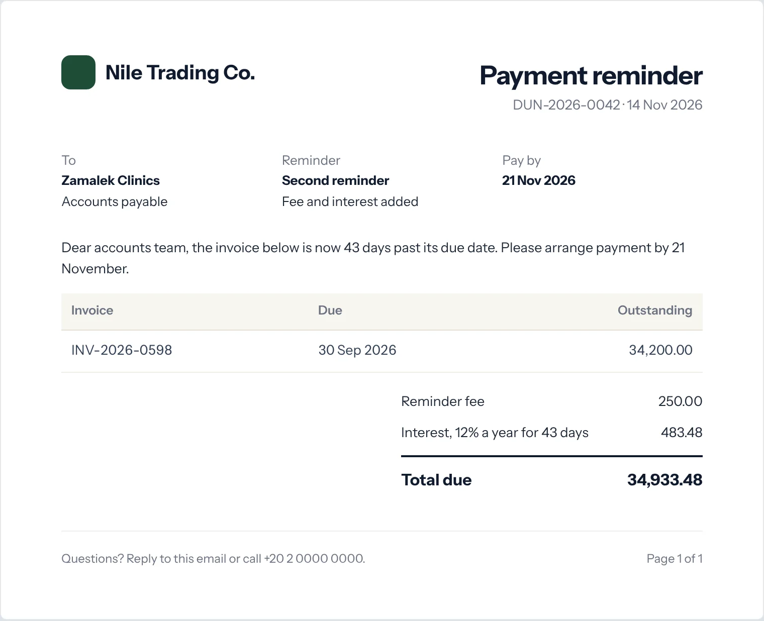Click the 'Invoice' column header
Viewport: 764px width, 621px height.
tap(92, 310)
